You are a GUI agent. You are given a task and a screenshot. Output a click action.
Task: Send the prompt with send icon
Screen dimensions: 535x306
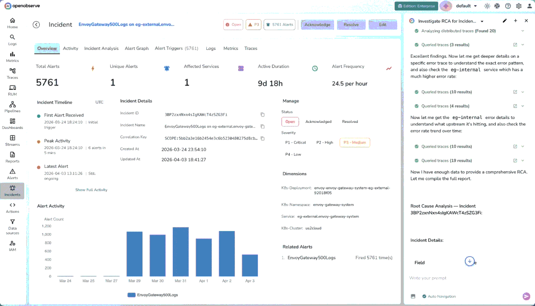526,296
